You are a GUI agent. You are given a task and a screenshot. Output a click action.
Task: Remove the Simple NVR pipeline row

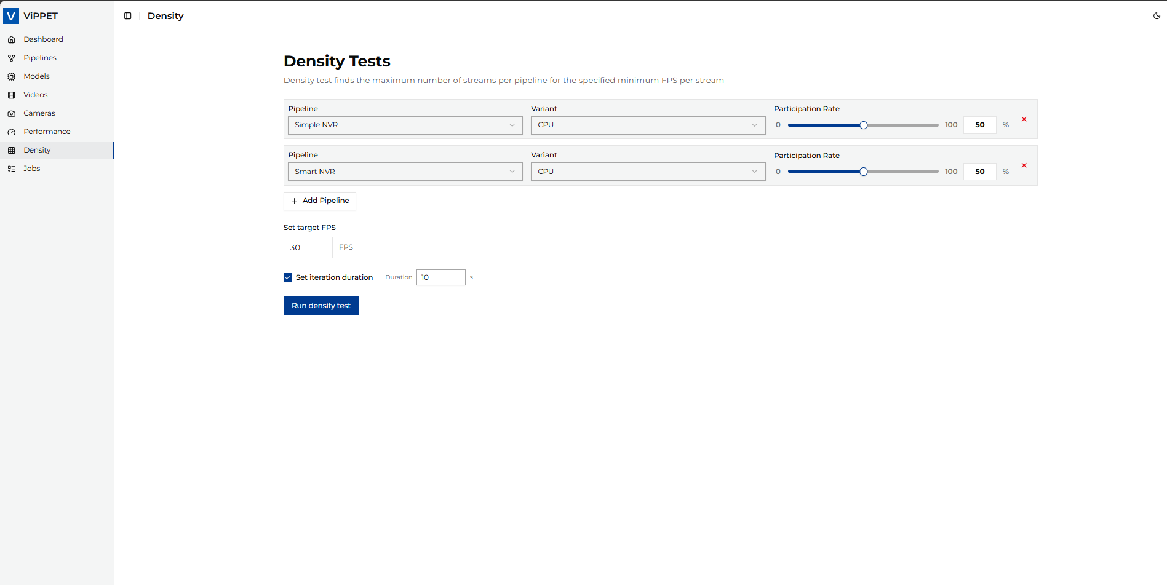1024,119
